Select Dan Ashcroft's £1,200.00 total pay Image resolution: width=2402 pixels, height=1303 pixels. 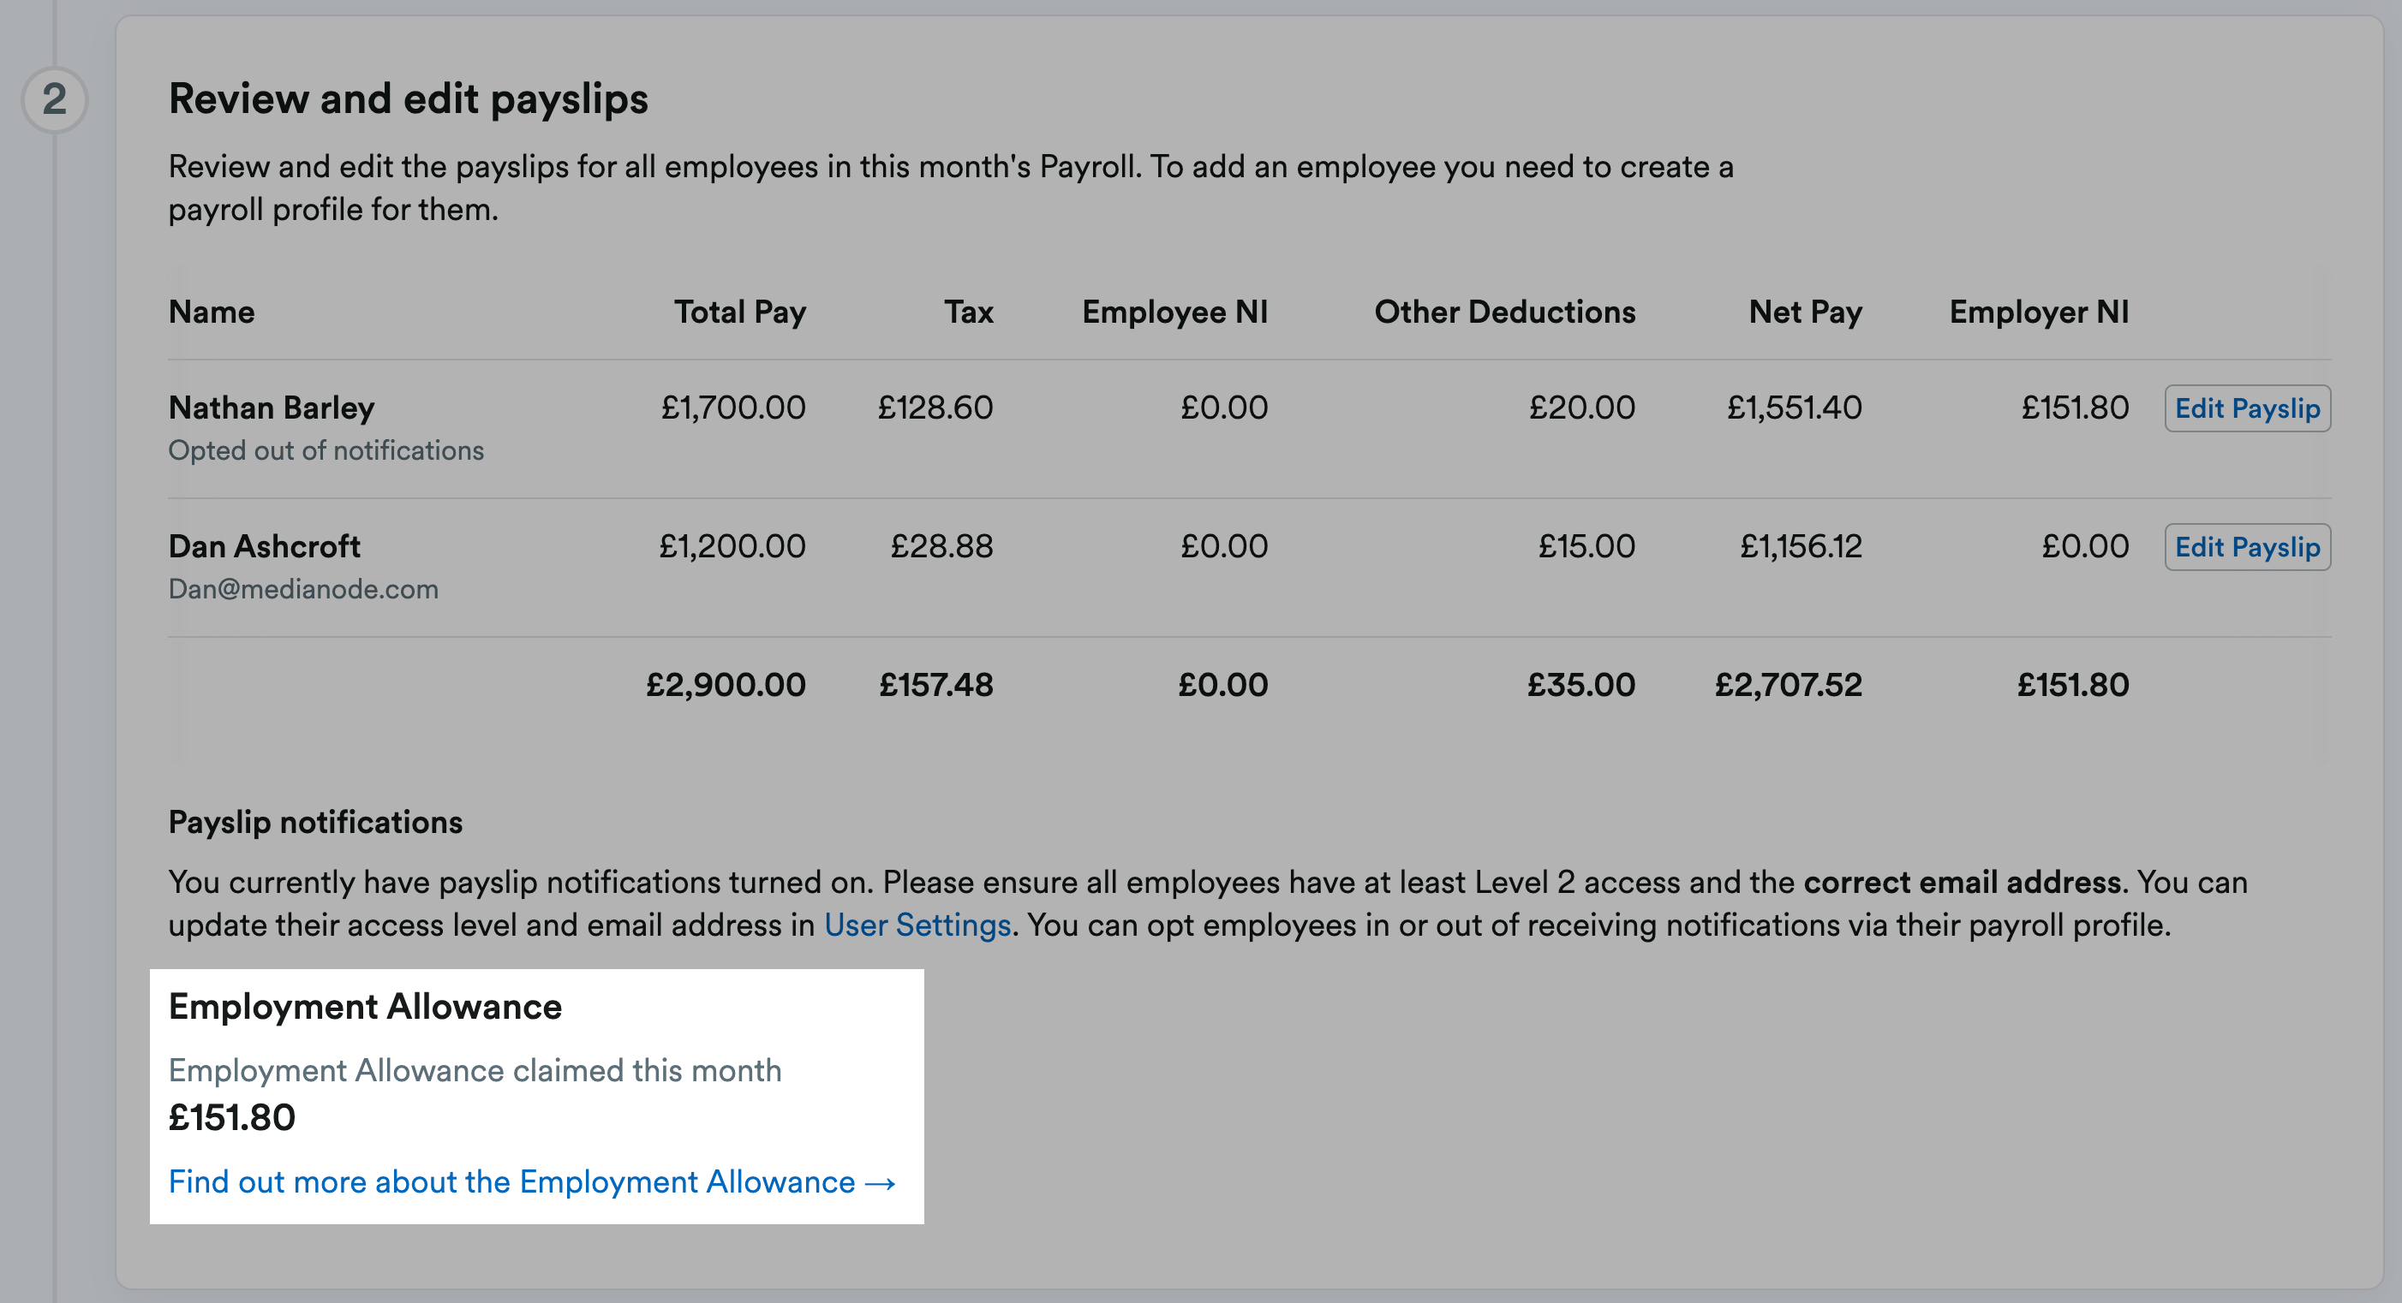point(733,547)
